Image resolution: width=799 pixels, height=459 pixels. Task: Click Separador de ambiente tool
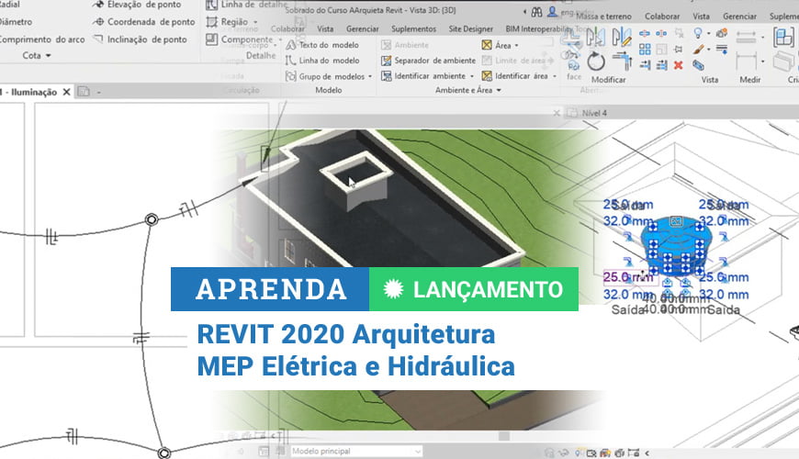click(x=428, y=61)
